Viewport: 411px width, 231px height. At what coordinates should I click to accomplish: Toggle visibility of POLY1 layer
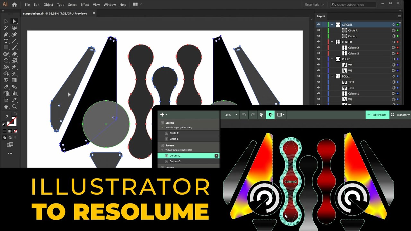pyautogui.click(x=319, y=76)
